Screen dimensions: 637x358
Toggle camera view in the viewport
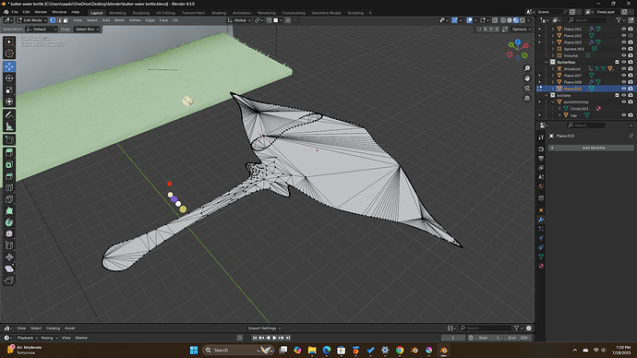tap(527, 88)
